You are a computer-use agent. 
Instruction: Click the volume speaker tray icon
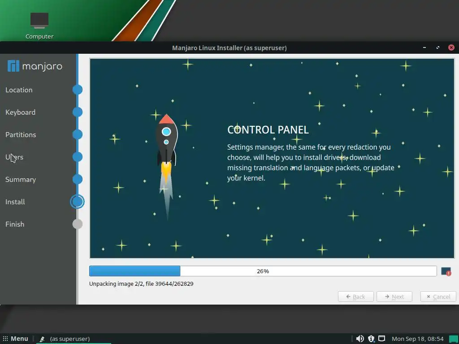[x=360, y=339]
